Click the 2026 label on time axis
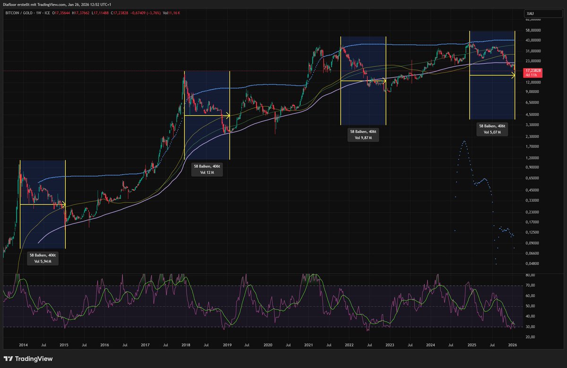 click(x=512, y=346)
